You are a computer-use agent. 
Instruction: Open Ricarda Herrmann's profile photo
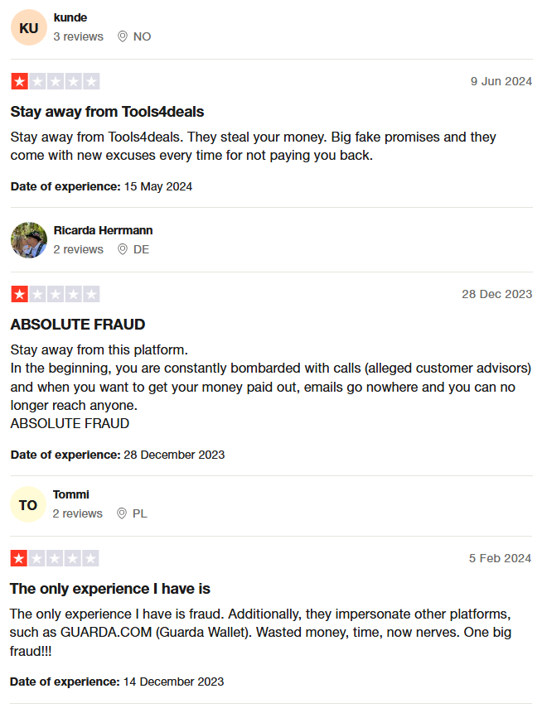29,240
